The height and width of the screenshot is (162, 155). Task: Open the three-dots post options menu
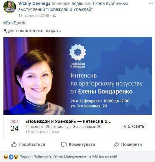pos(150,3)
